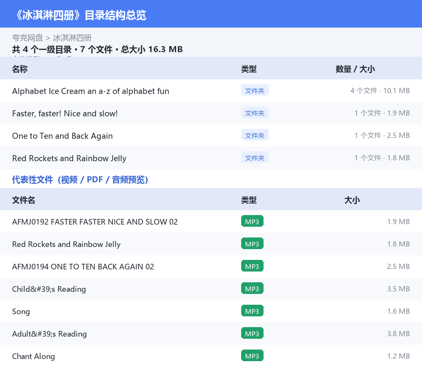Click MP3 badge of AFMJ0194 file

pyautogui.click(x=252, y=266)
